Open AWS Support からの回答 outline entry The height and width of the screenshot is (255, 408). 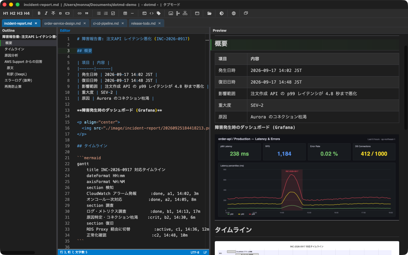(28, 62)
